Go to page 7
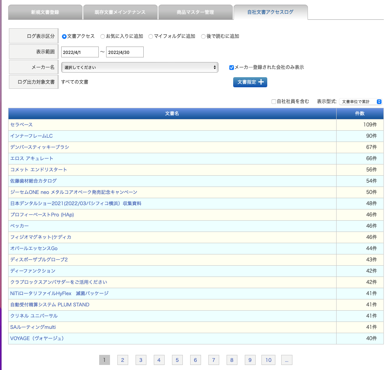Viewport: 385px width, 370px height. click(214, 360)
